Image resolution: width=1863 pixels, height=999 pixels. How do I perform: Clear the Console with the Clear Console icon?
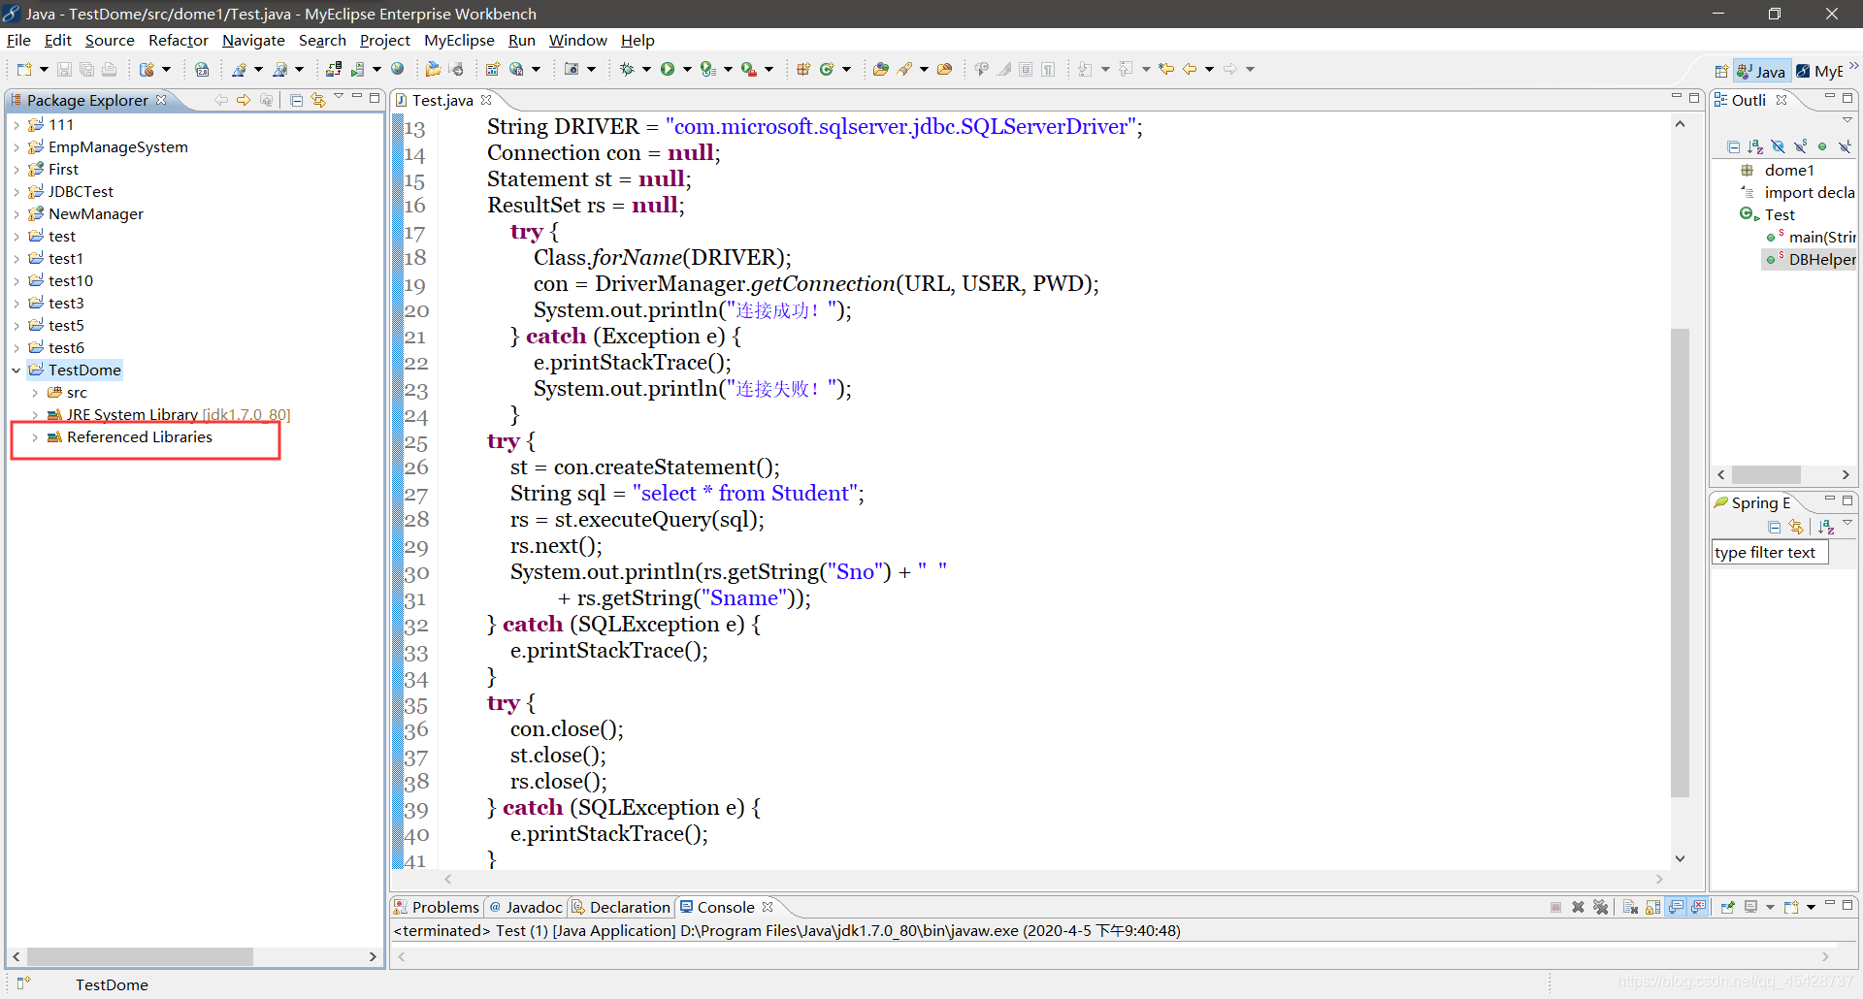1629,906
